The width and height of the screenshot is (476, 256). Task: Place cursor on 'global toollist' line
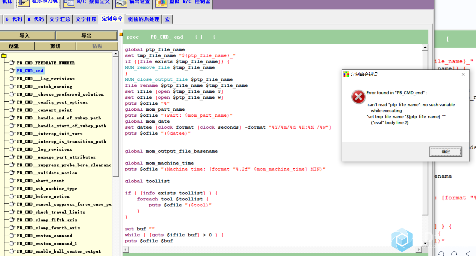click(147, 181)
